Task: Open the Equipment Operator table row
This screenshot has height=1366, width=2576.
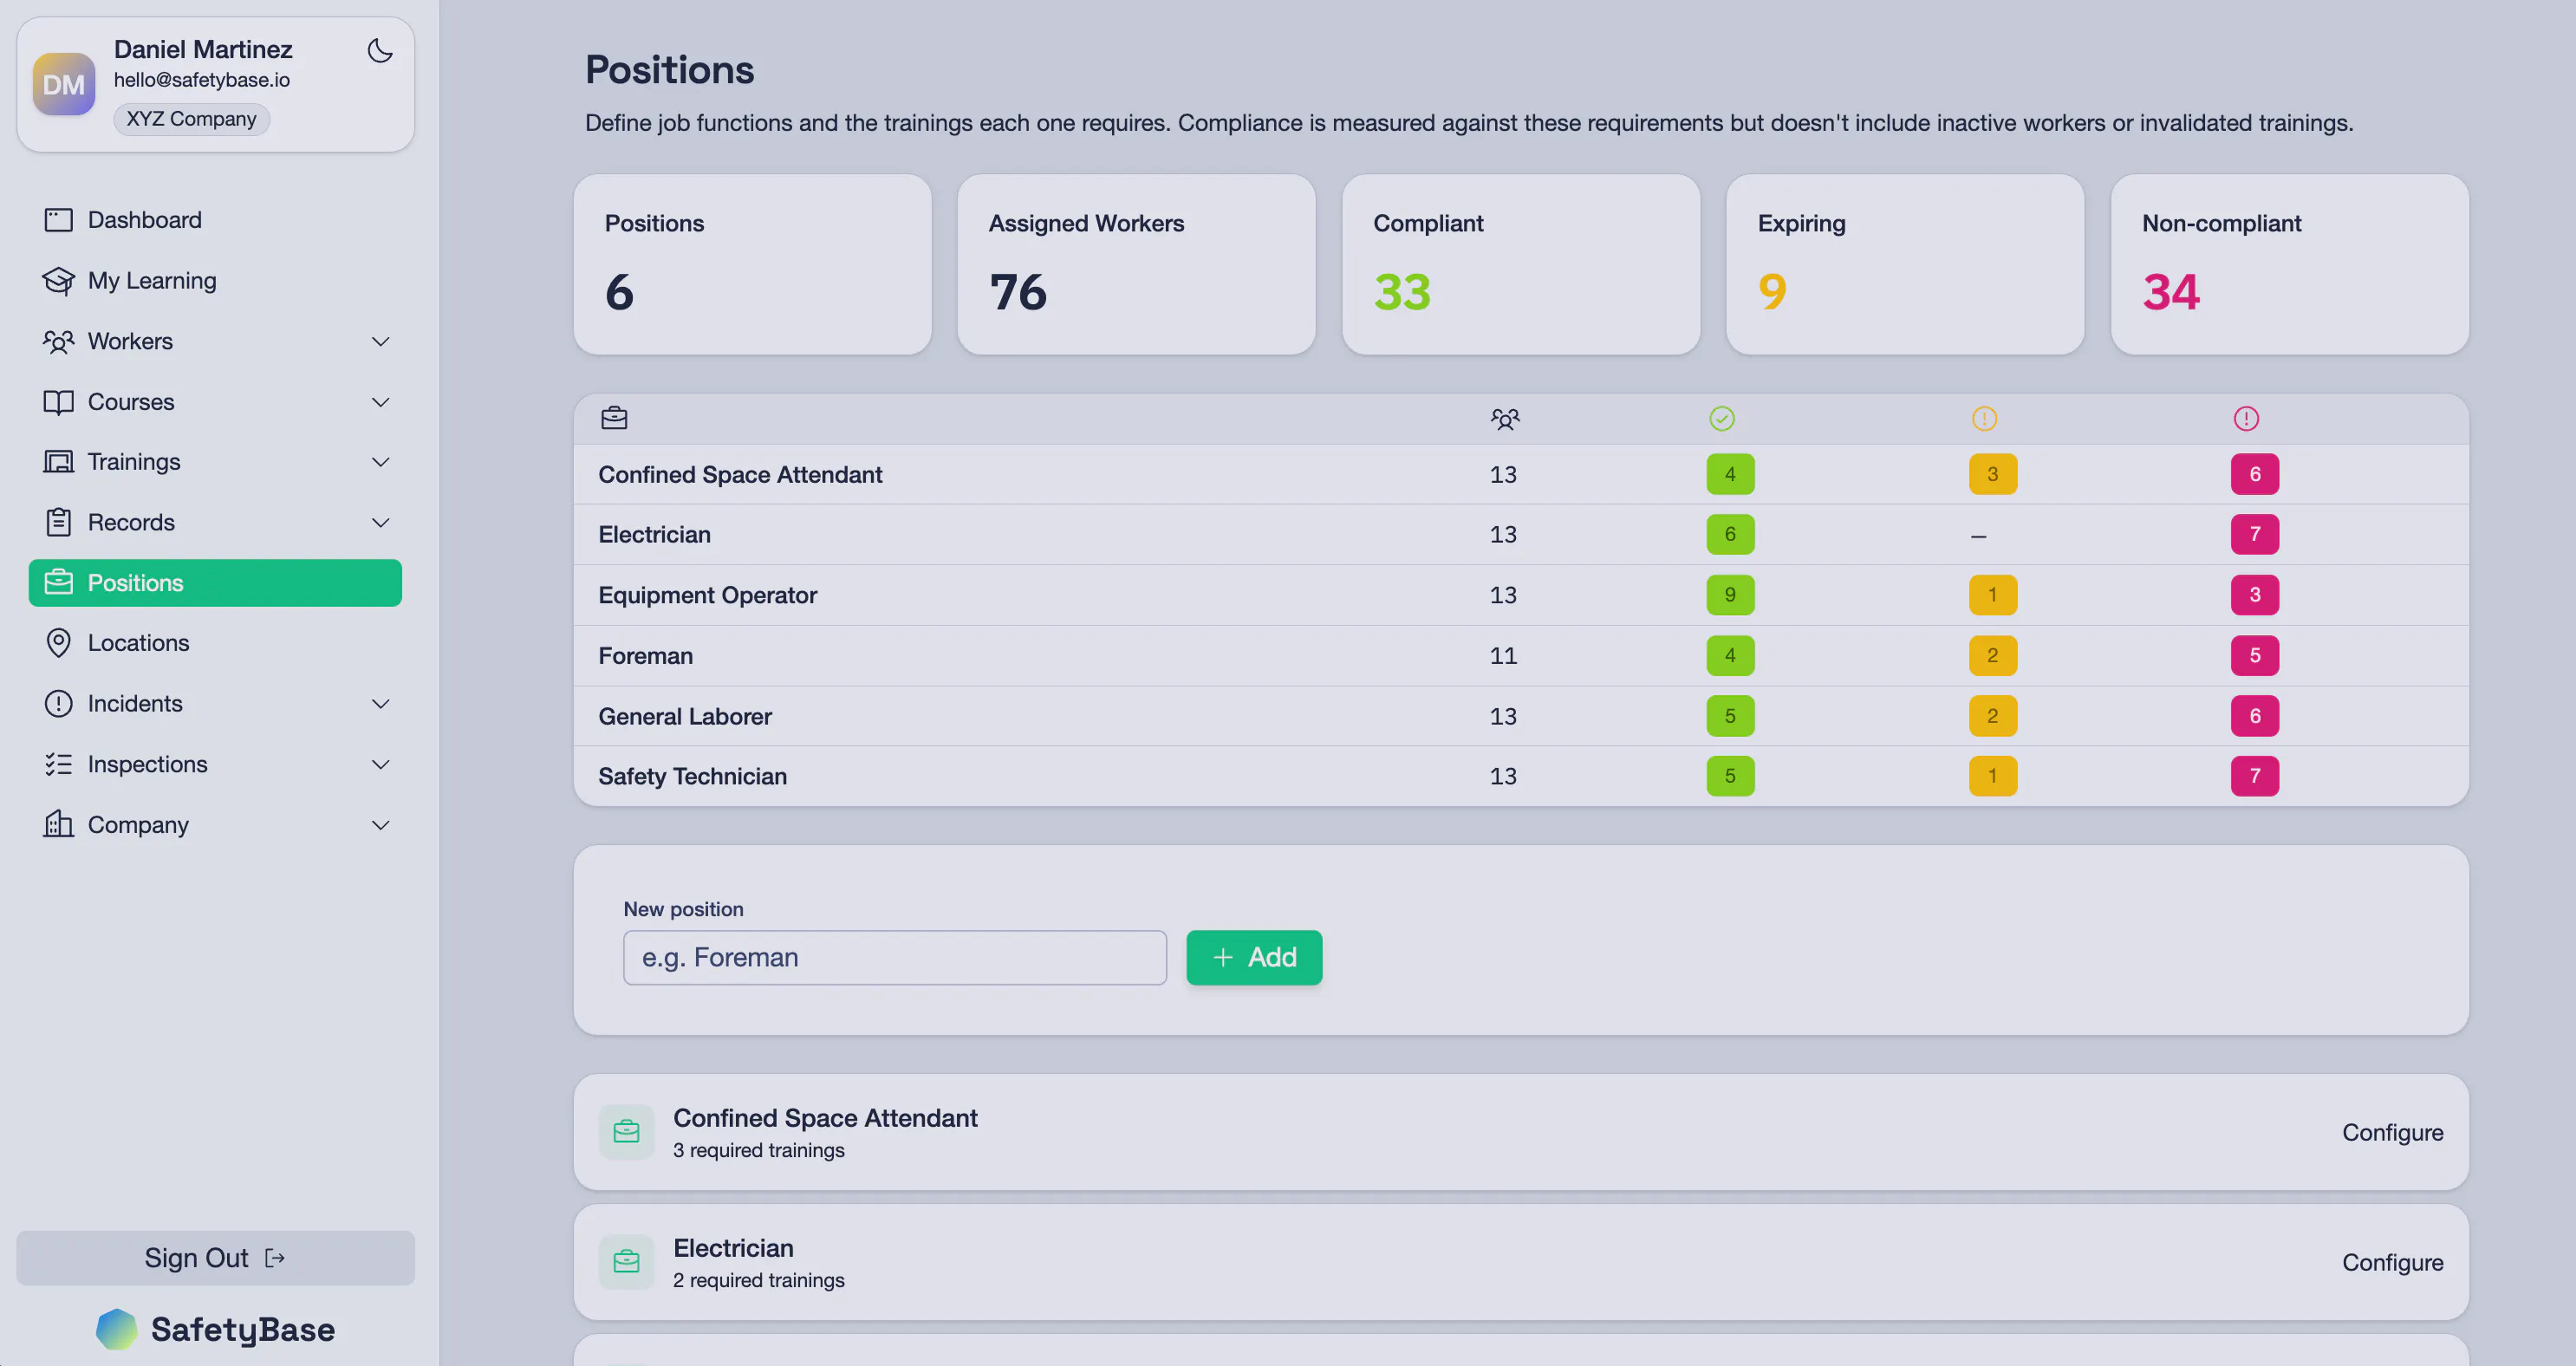Action: coord(1520,596)
